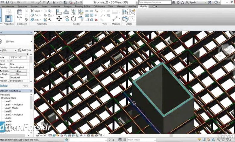Image resolution: width=235 pixels, height=142 pixels.
Task: Activate the Align tool in Modify panel
Action: (59, 12)
